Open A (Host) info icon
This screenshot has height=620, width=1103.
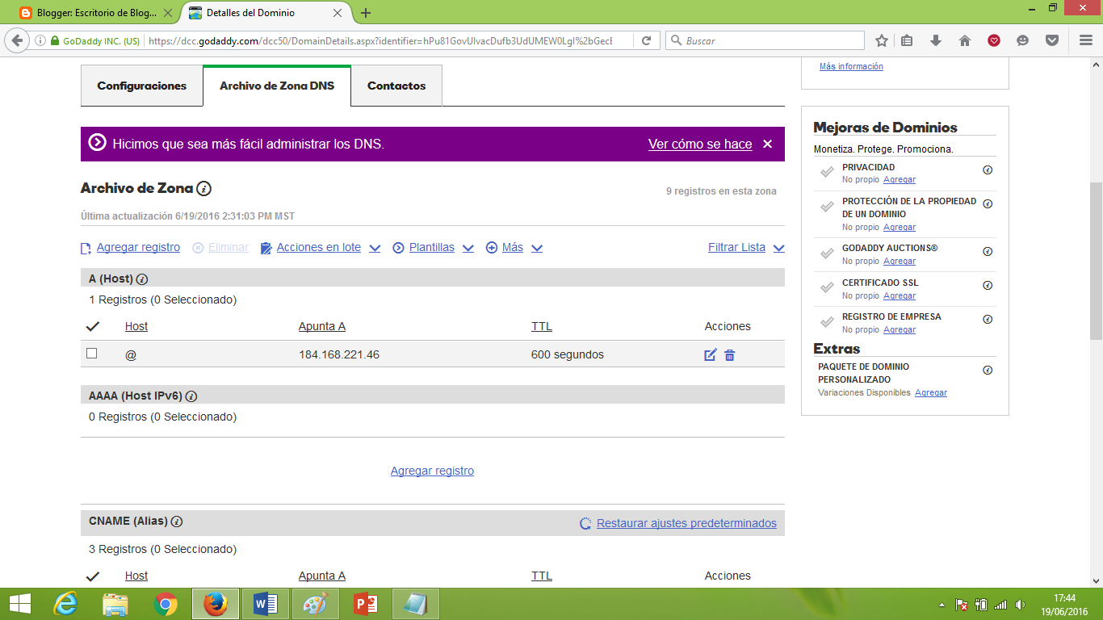(x=142, y=279)
